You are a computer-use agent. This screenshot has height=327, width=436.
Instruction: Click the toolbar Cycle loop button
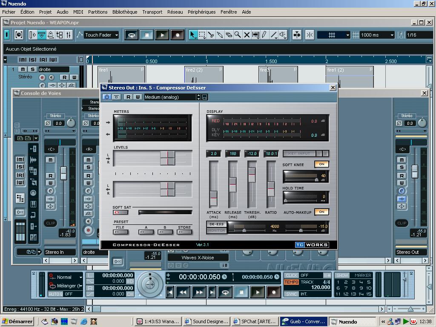(132, 35)
